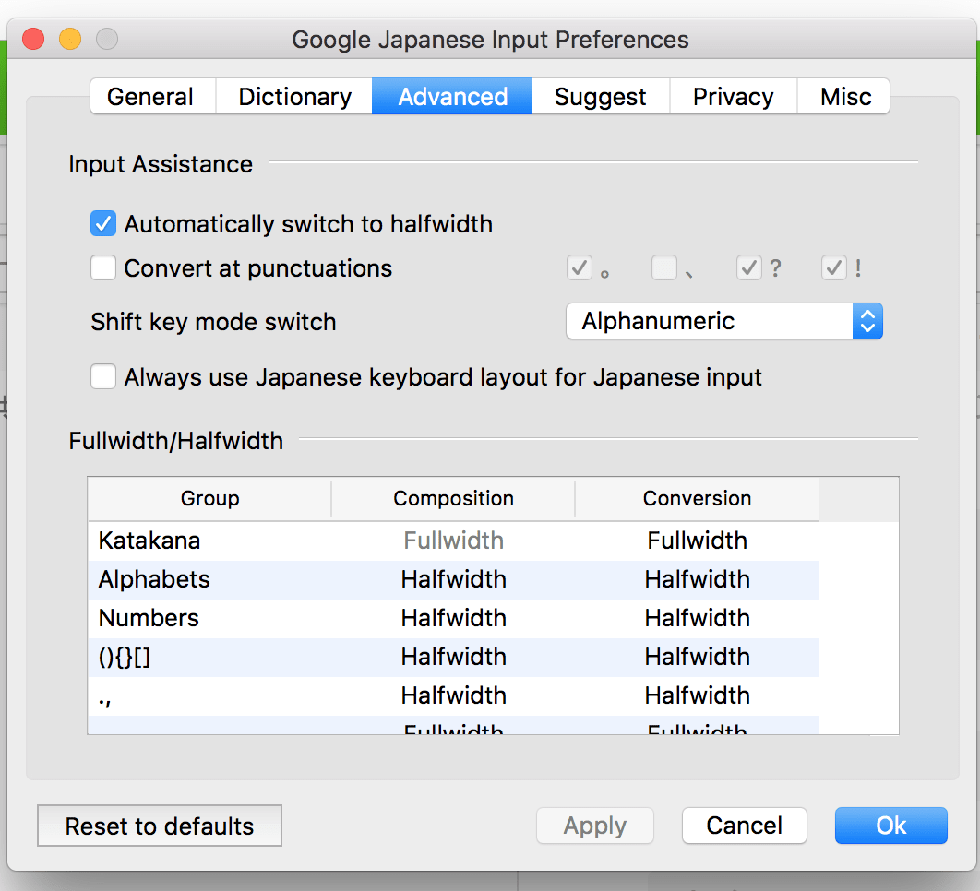
Task: Change Numbers Conversion Halfwidth setting
Action: 697,618
